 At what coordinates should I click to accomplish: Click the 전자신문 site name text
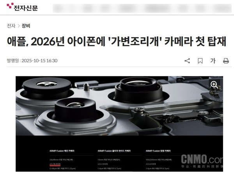(26, 8)
